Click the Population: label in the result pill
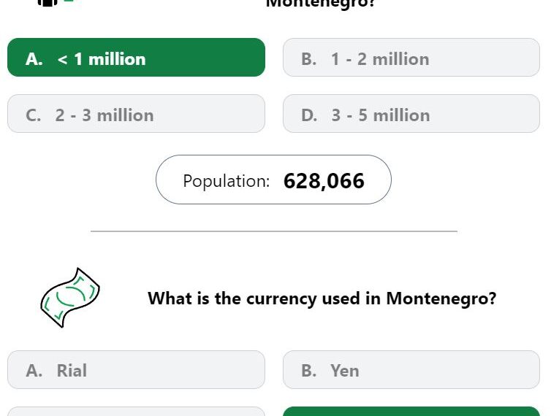Screen dimensions: 551x416 point(227,181)
